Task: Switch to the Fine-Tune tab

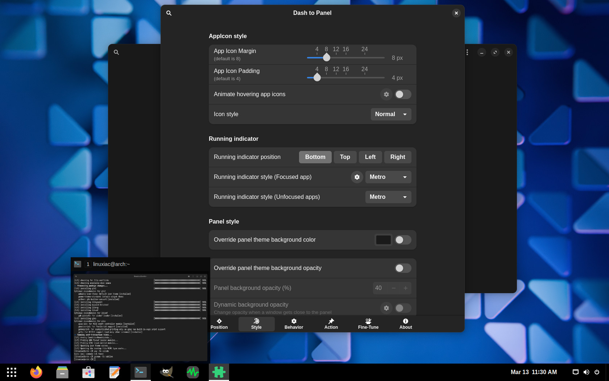Action: click(368, 324)
